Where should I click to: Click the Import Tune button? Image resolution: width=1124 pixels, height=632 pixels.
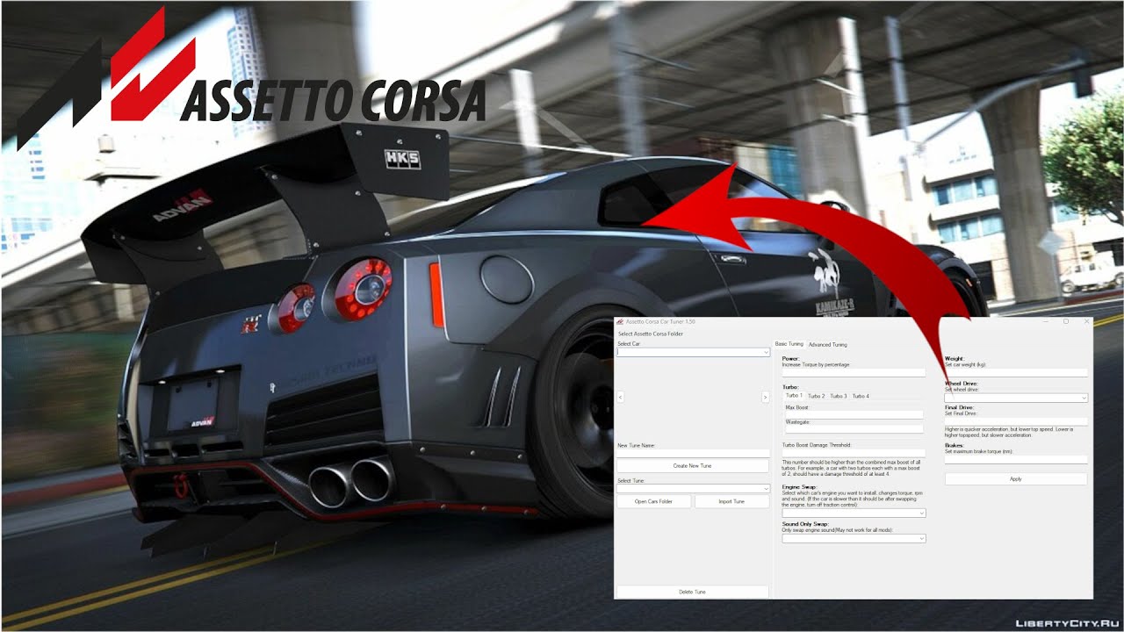click(x=731, y=501)
